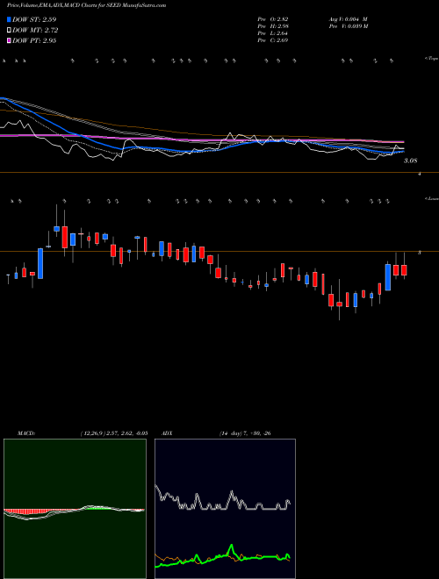Click the 'Pre H: 2.98' value
The height and width of the screenshot is (579, 439).
(x=273, y=26)
